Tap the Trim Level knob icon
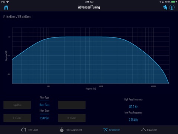 click(23, 130)
